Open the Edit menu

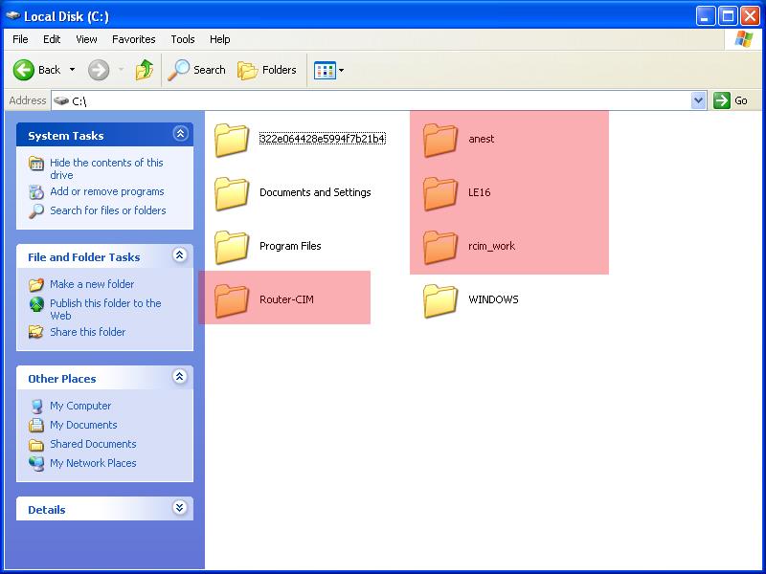[52, 39]
